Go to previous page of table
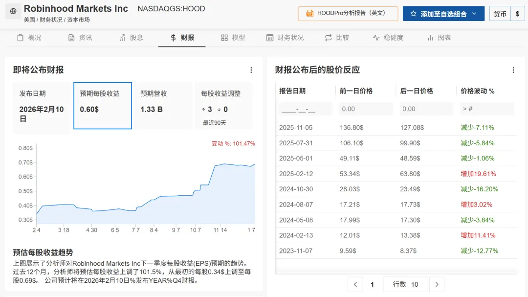The image size is (528, 297). 355,285
